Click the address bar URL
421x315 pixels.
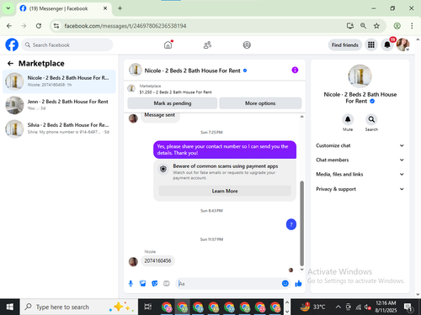click(x=125, y=26)
